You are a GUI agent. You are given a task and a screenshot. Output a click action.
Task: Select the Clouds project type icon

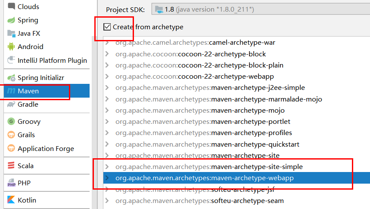pos(11,6)
